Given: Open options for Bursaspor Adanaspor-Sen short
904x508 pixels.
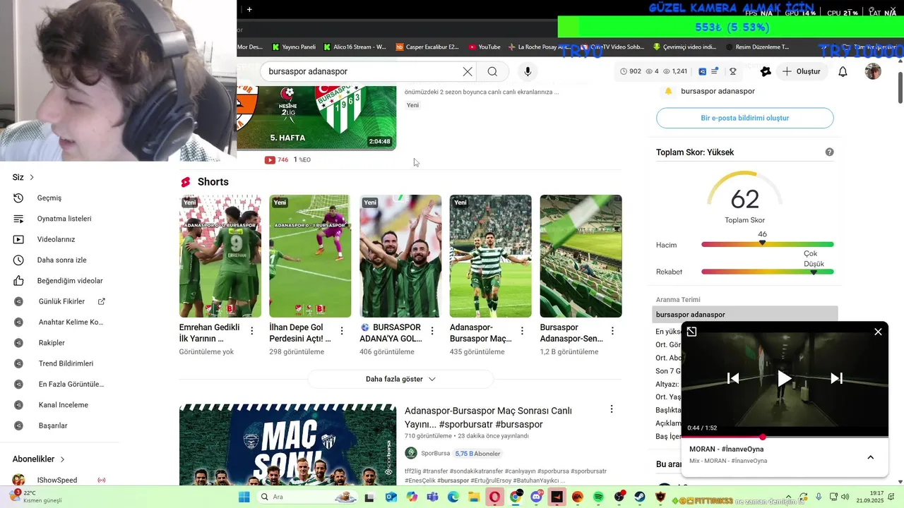Looking at the screenshot, I should point(612,331).
